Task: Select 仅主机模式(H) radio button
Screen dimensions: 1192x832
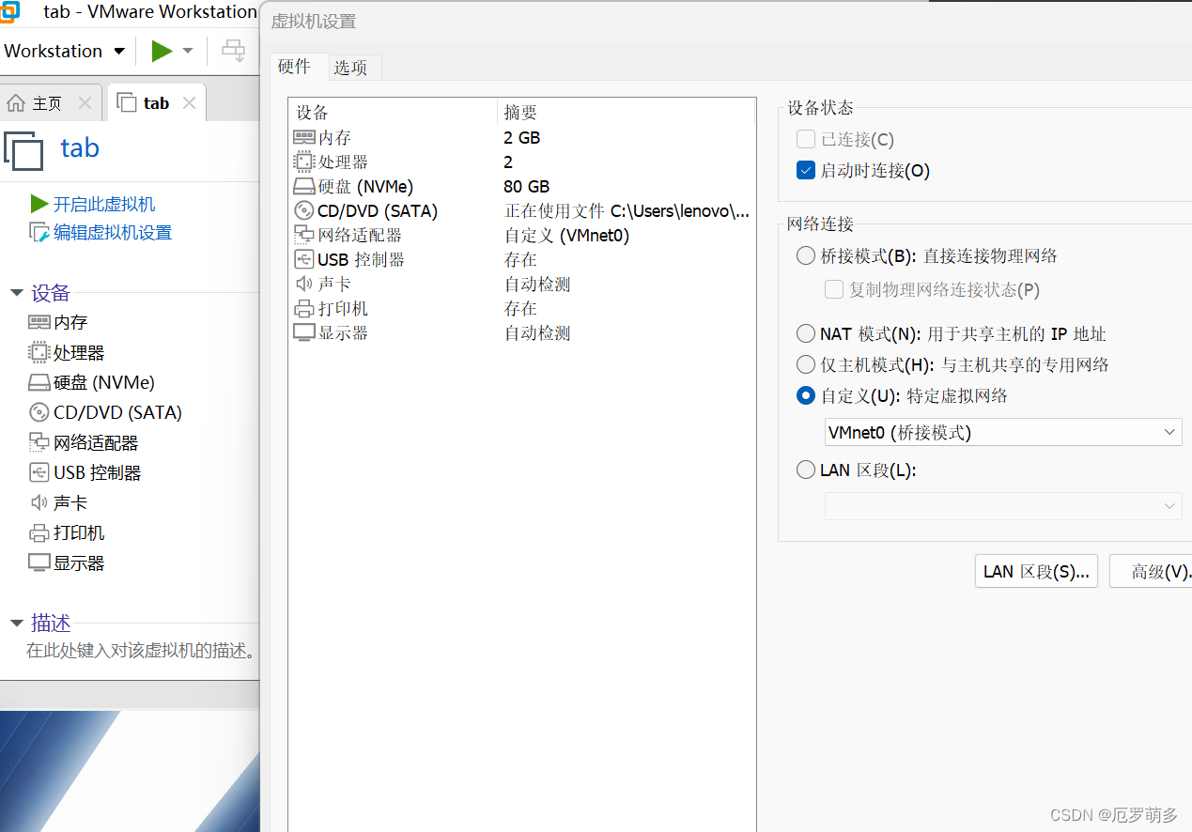Action: pyautogui.click(x=805, y=364)
